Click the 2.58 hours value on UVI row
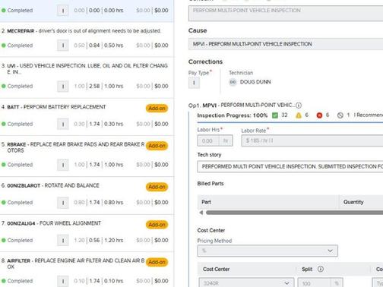Viewport: 383px width, 287px height. [x=94, y=87]
